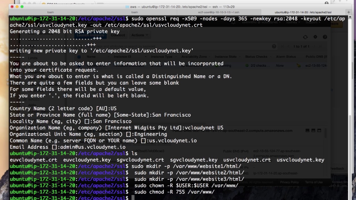Open the settings gear in AWS console behind

315,37
